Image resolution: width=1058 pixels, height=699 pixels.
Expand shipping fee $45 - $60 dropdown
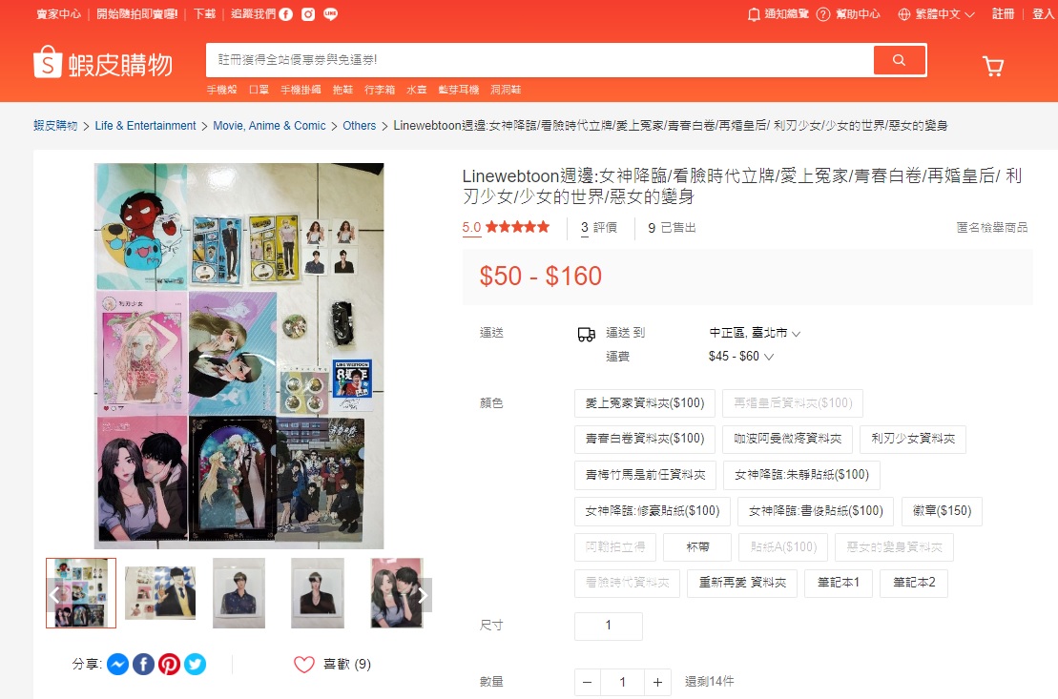click(x=741, y=357)
